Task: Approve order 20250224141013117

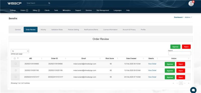Action: click(170, 77)
